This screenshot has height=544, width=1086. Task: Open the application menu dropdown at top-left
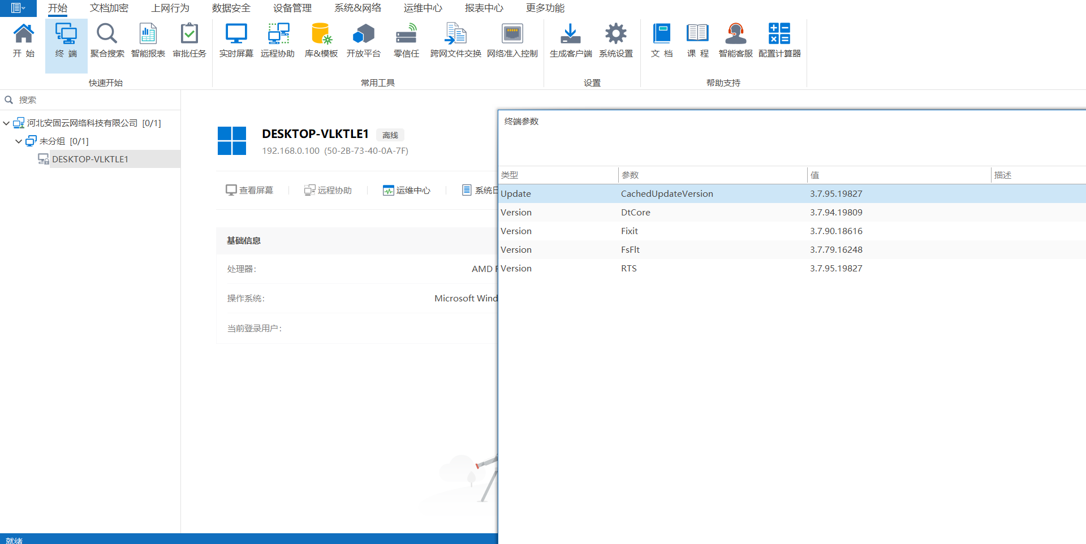(x=18, y=8)
